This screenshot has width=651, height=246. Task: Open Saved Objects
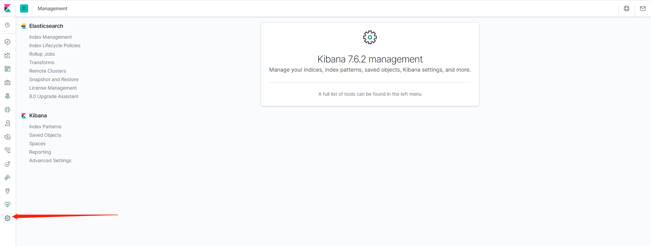click(x=45, y=135)
